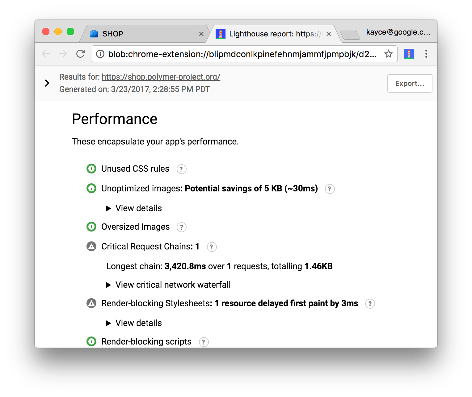Bookmark this page with the star icon
Image resolution: width=472 pixels, height=397 pixels.
tap(388, 54)
